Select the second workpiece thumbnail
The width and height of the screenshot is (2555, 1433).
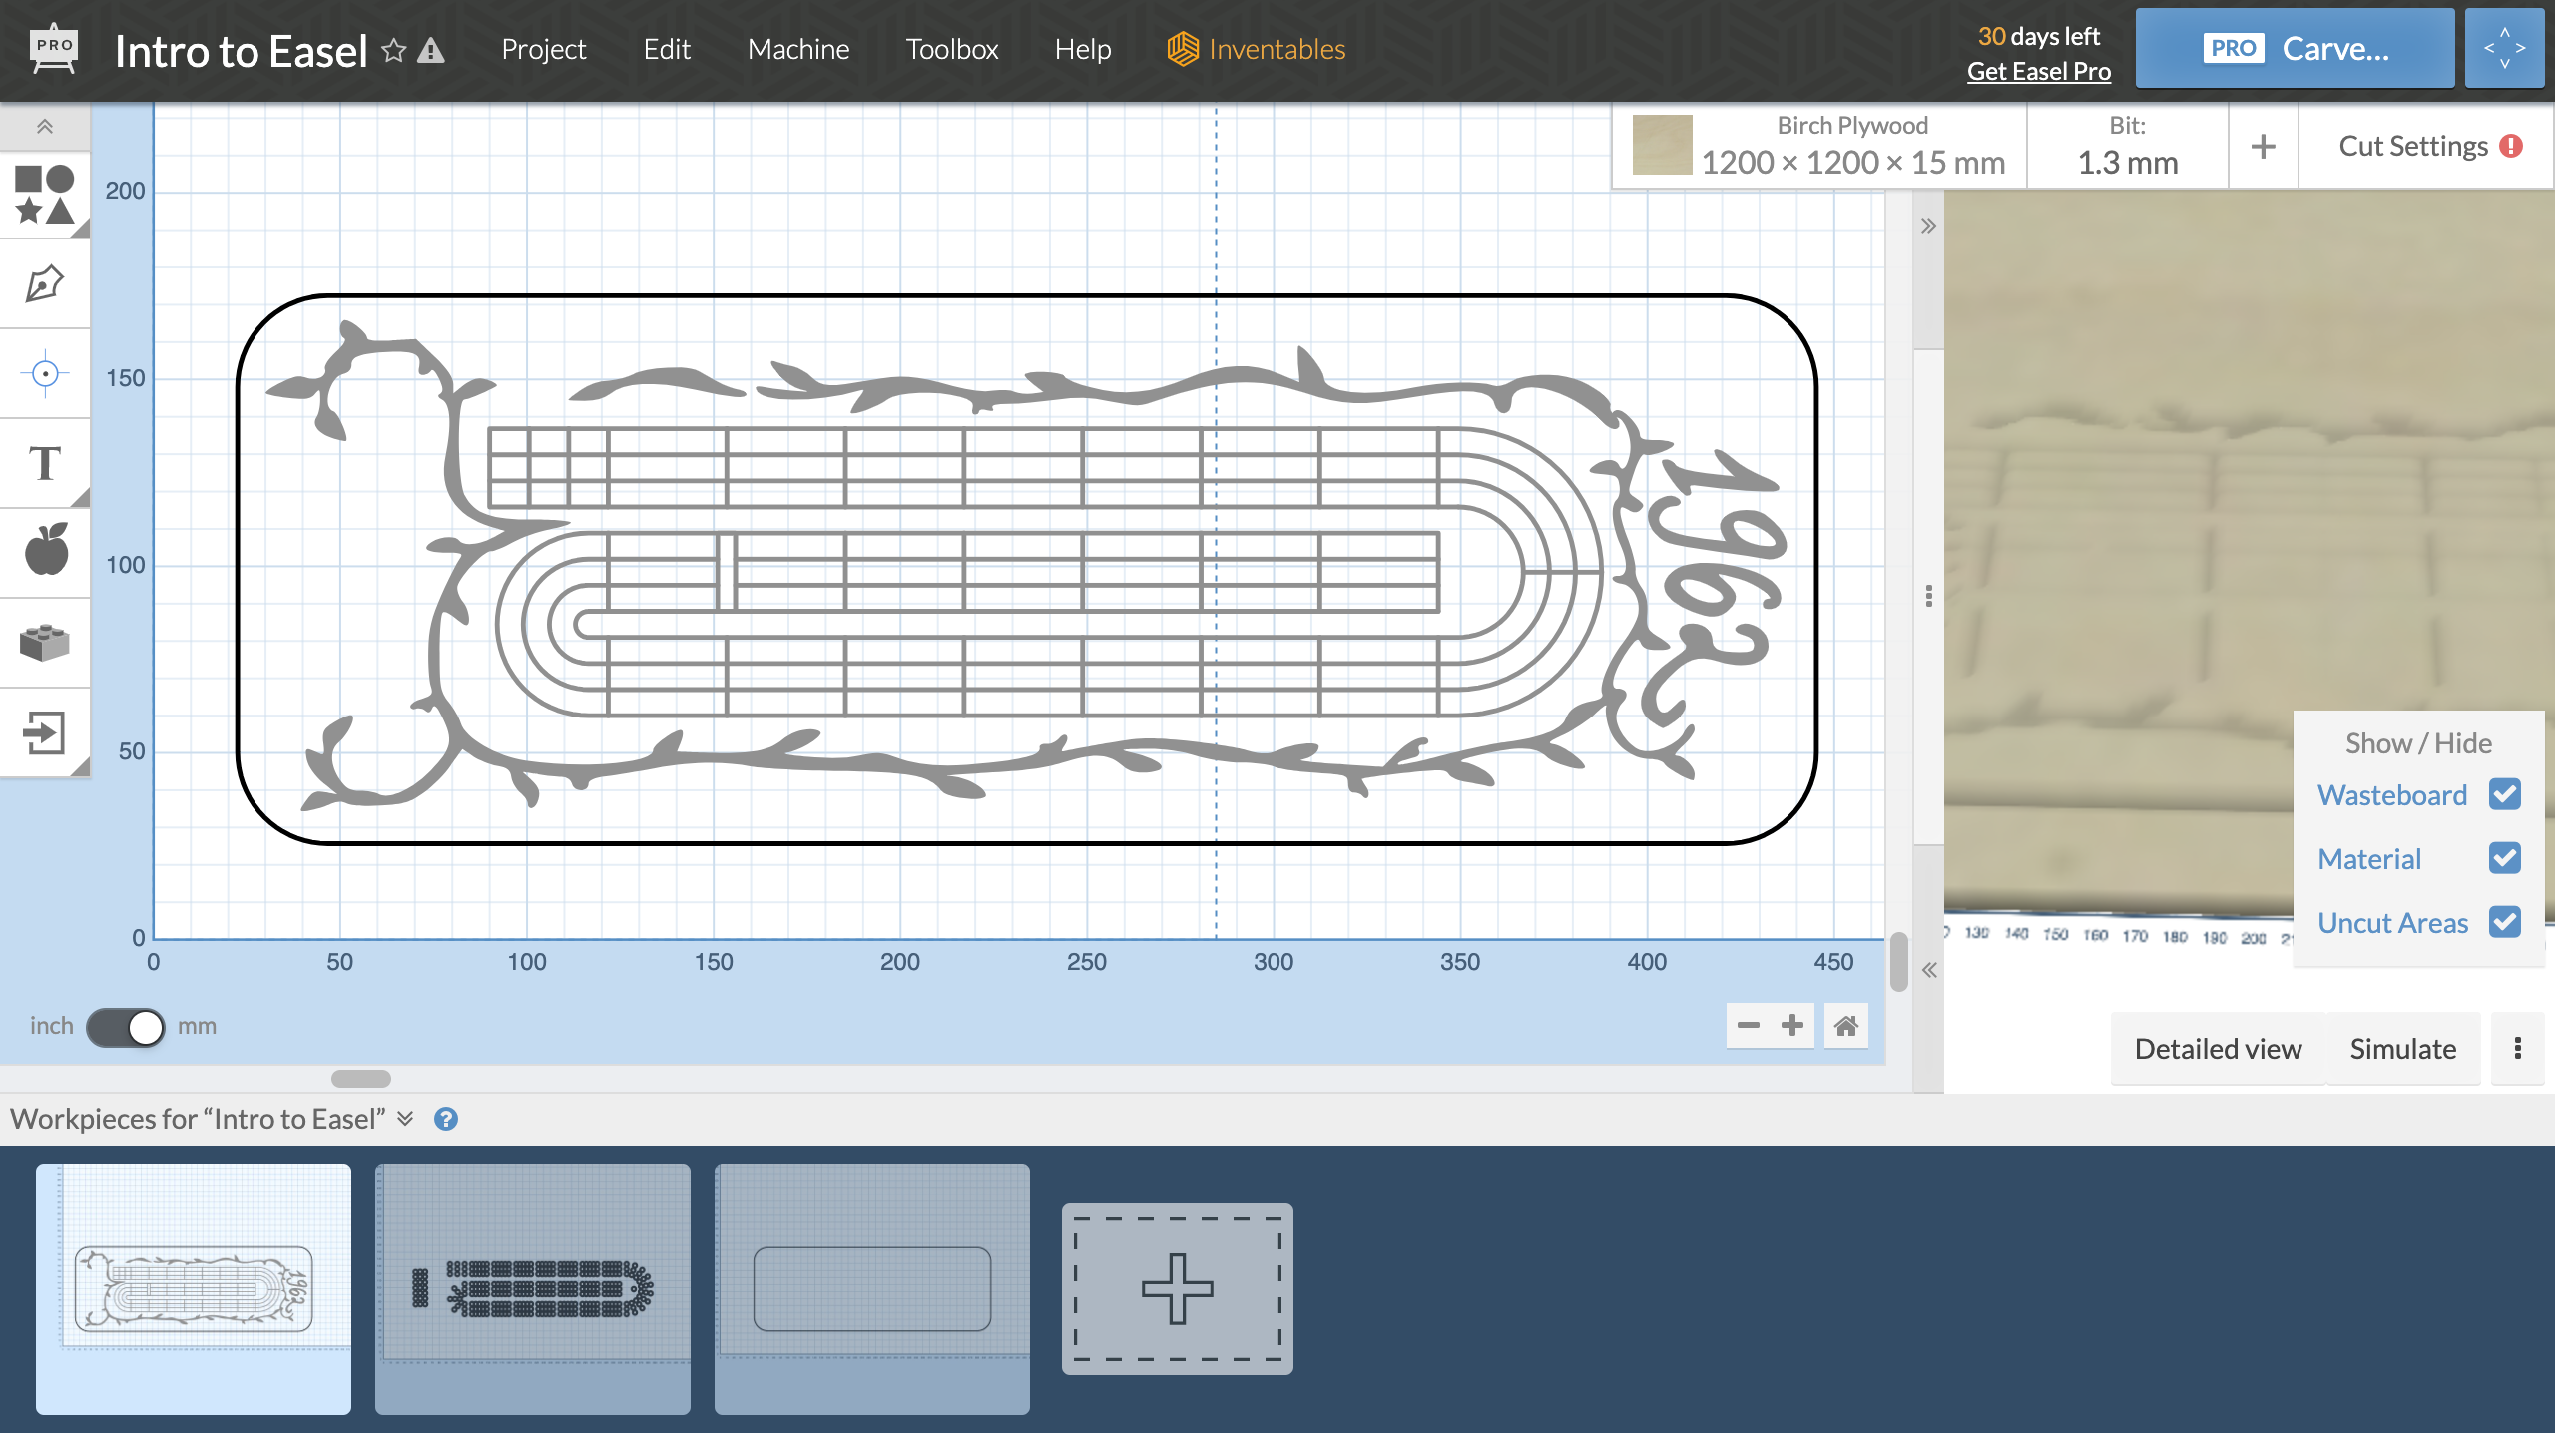pos(532,1289)
